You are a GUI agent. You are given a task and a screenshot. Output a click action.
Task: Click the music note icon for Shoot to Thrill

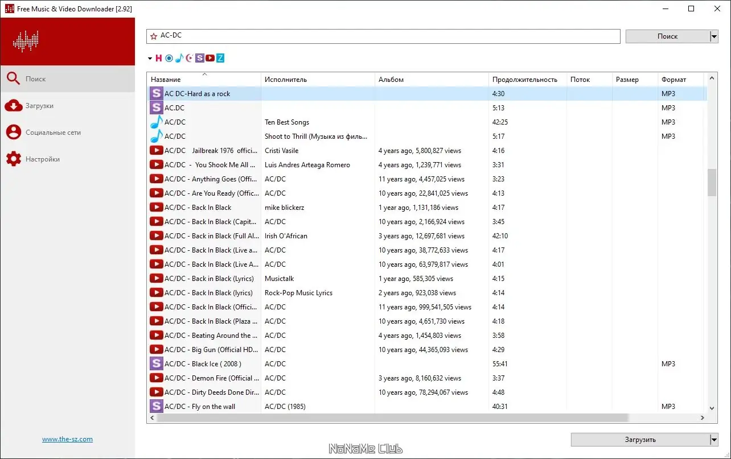(x=156, y=136)
